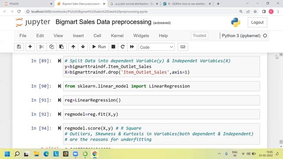Save the notebook with the floppy disk icon
The height and width of the screenshot is (159, 283).
pos(19,47)
